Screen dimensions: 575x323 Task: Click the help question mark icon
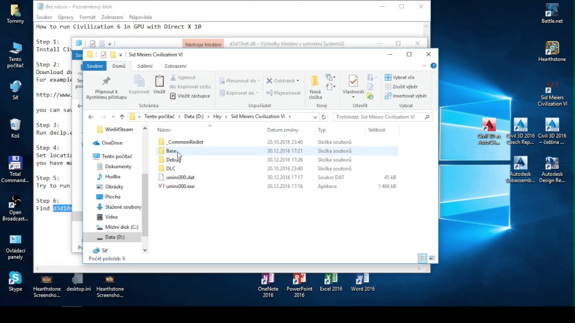tap(433, 65)
